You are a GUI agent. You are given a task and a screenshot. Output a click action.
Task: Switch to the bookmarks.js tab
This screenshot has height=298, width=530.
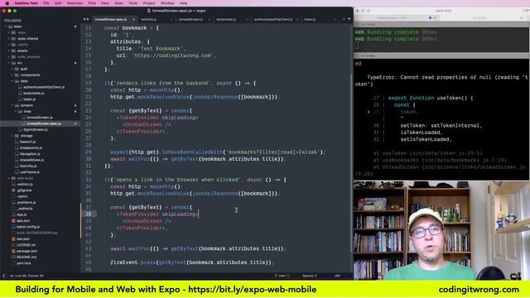tap(226, 19)
